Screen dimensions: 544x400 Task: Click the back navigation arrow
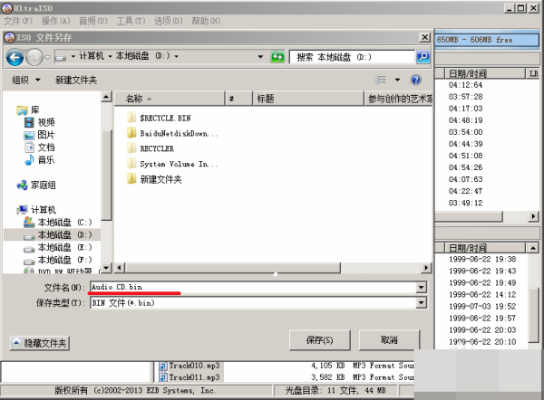[15, 57]
